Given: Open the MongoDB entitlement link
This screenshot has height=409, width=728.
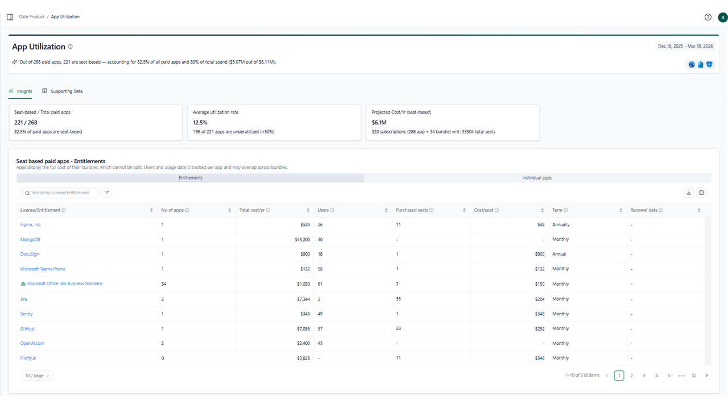Looking at the screenshot, I should pyautogui.click(x=30, y=240).
